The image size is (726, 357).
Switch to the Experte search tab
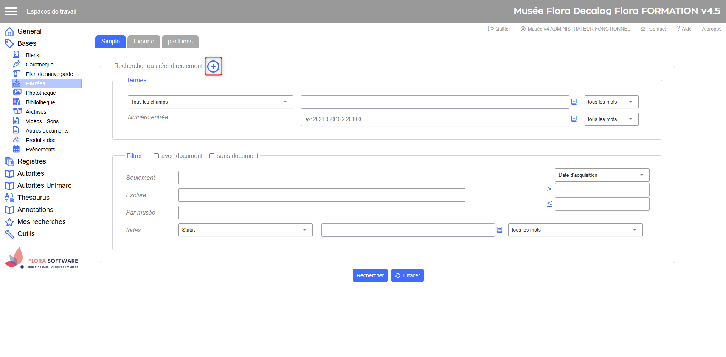[x=144, y=41]
